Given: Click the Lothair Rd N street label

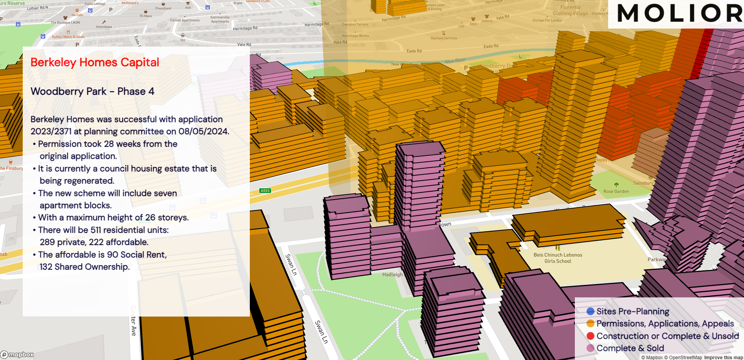Looking at the screenshot, I should pos(38,8).
